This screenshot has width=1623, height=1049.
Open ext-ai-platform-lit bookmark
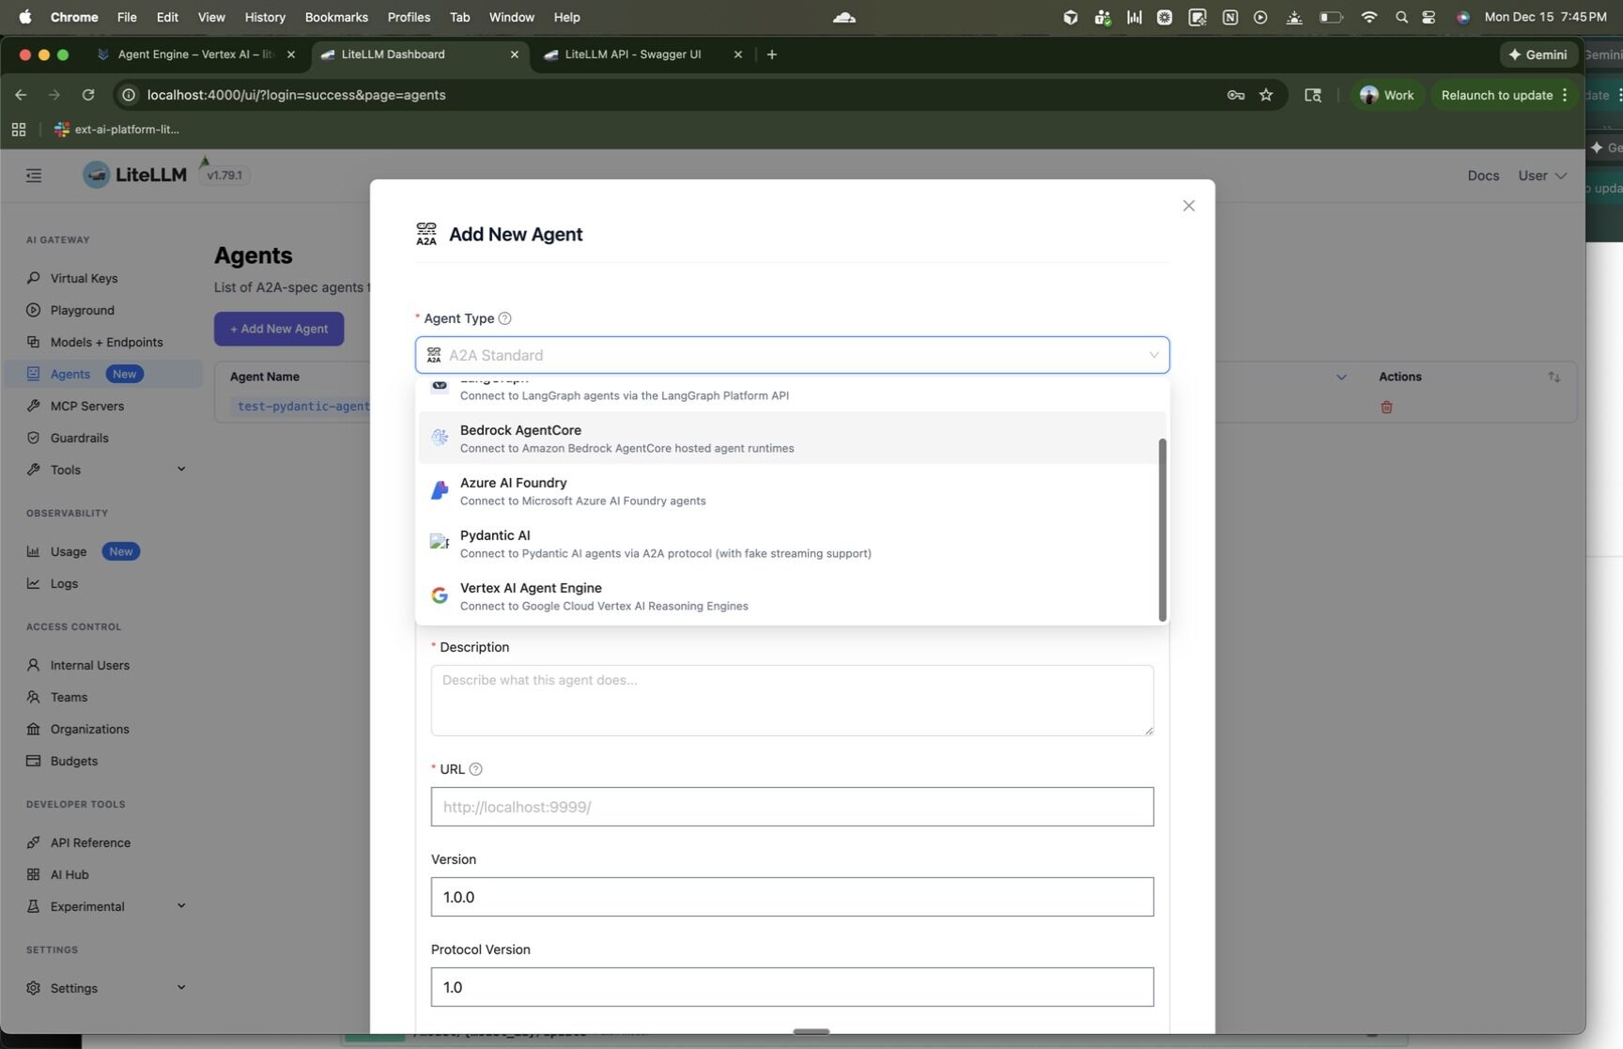(116, 130)
